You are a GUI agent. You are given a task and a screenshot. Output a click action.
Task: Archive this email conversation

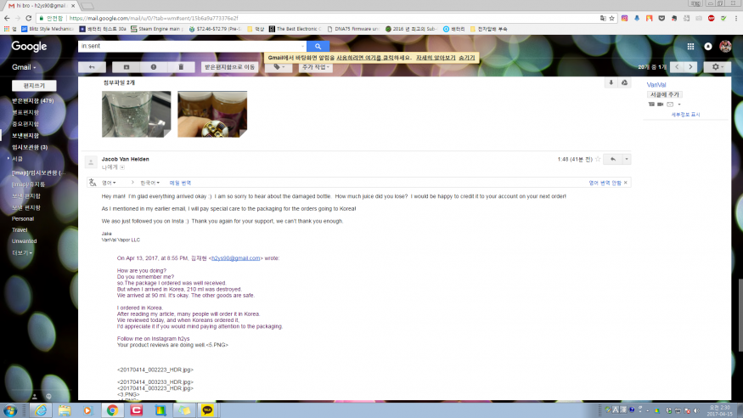(x=126, y=66)
